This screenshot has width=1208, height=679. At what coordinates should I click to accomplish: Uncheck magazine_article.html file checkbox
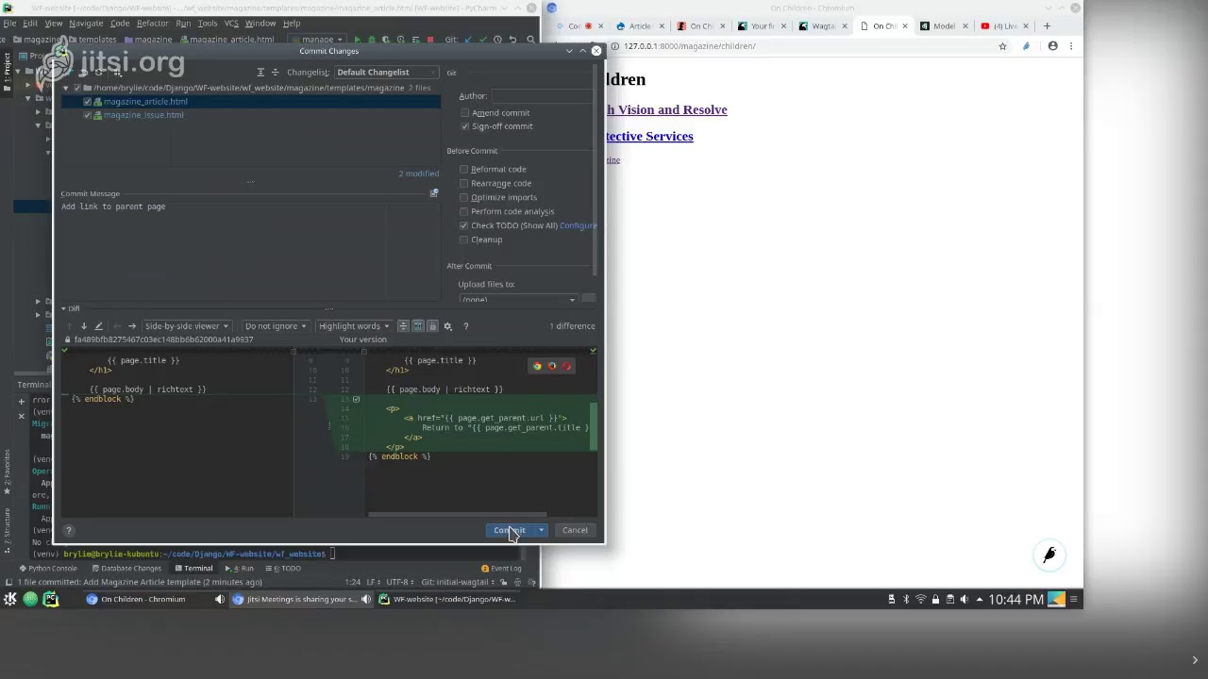coord(87,102)
